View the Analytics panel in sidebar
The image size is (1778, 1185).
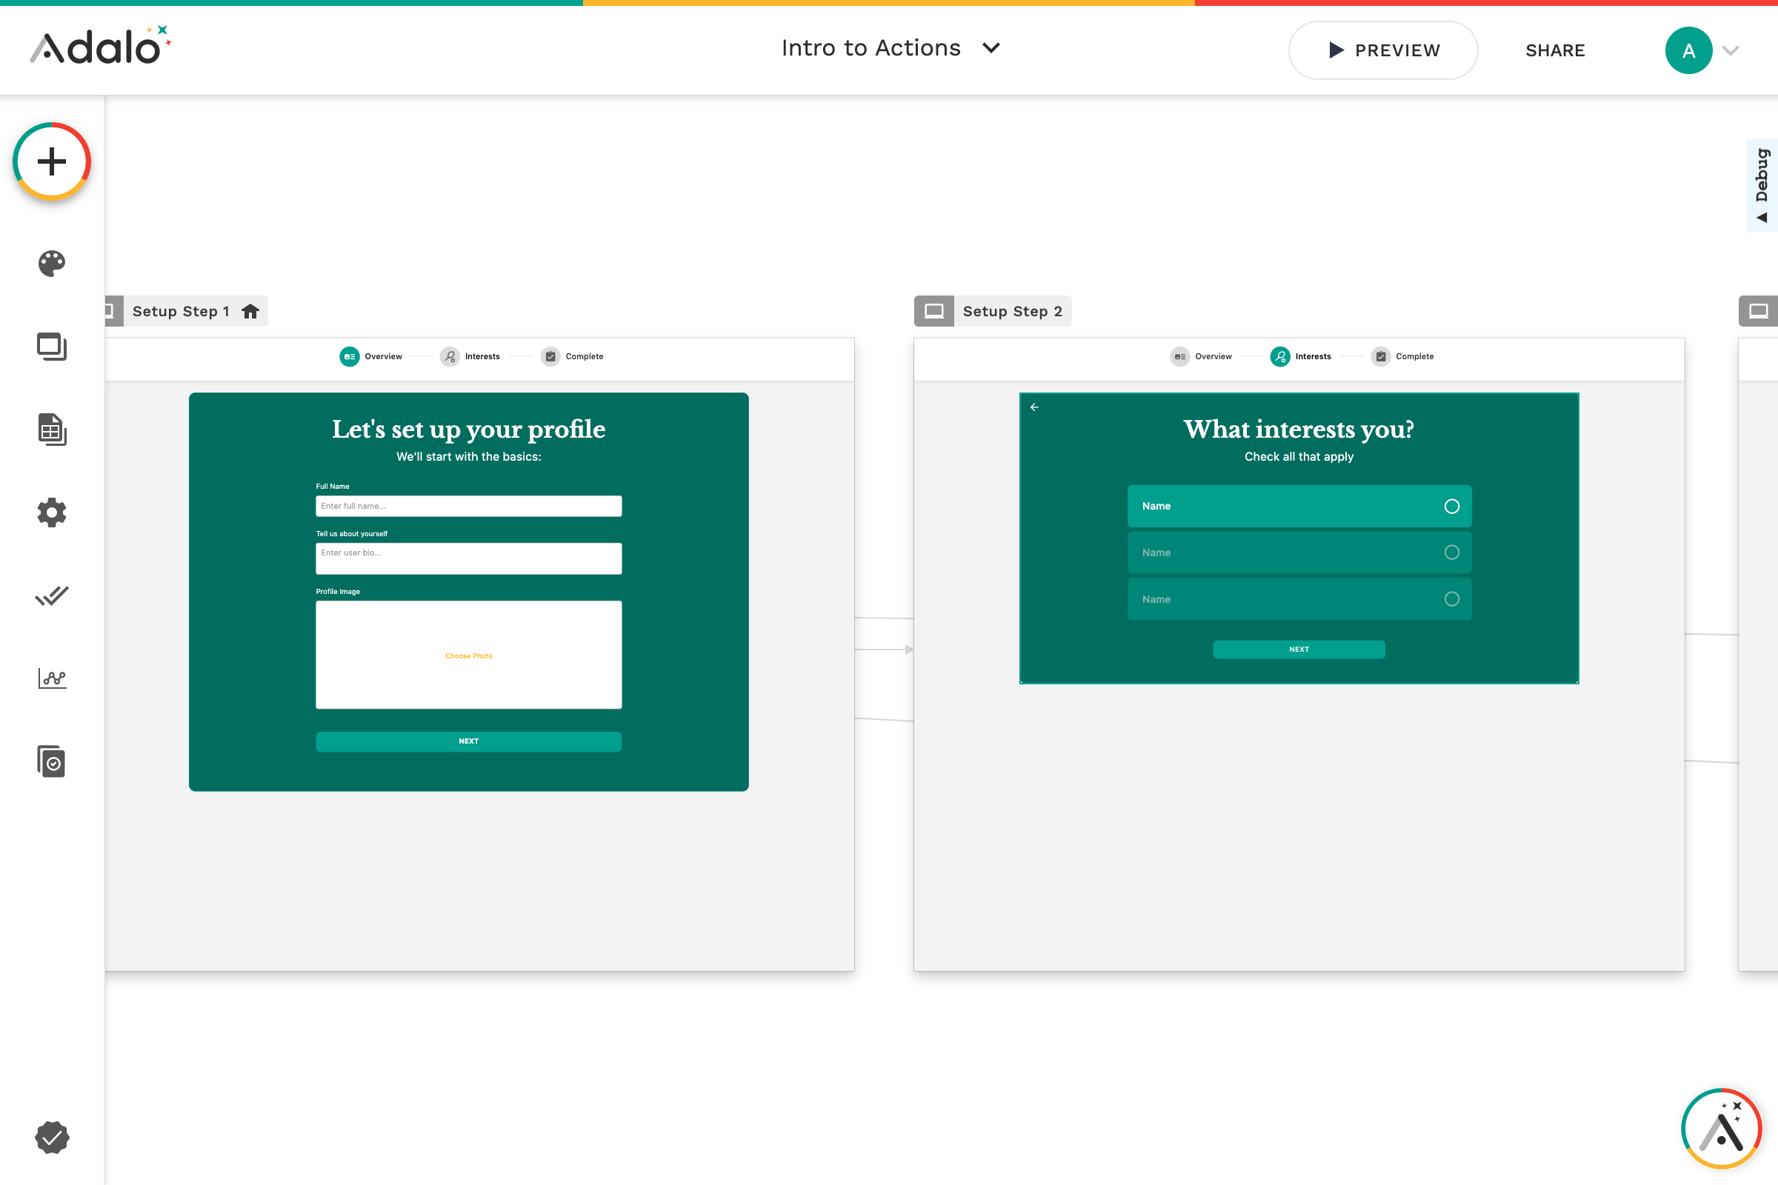[50, 678]
